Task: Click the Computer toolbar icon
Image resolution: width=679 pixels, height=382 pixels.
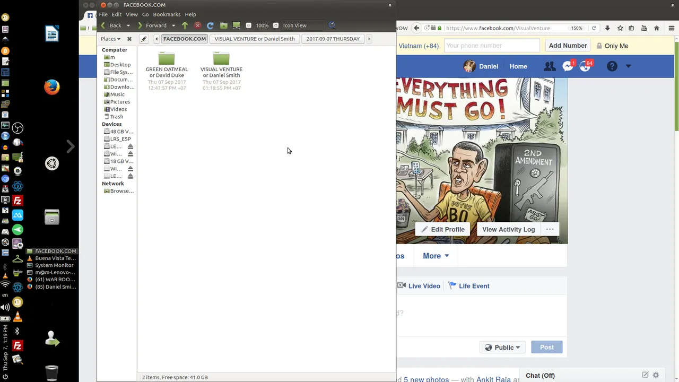Action: (237, 25)
